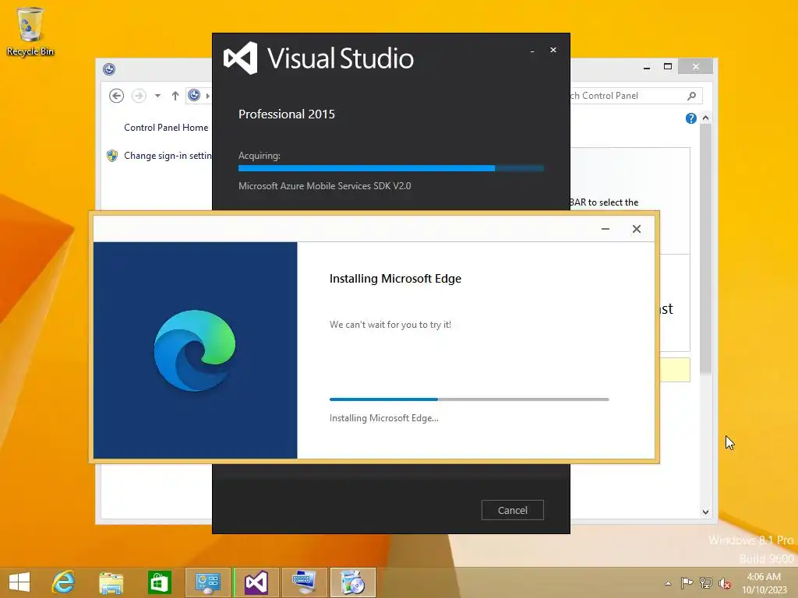This screenshot has width=798, height=598.
Task: Click the muted volume tray icon
Action: click(x=725, y=583)
